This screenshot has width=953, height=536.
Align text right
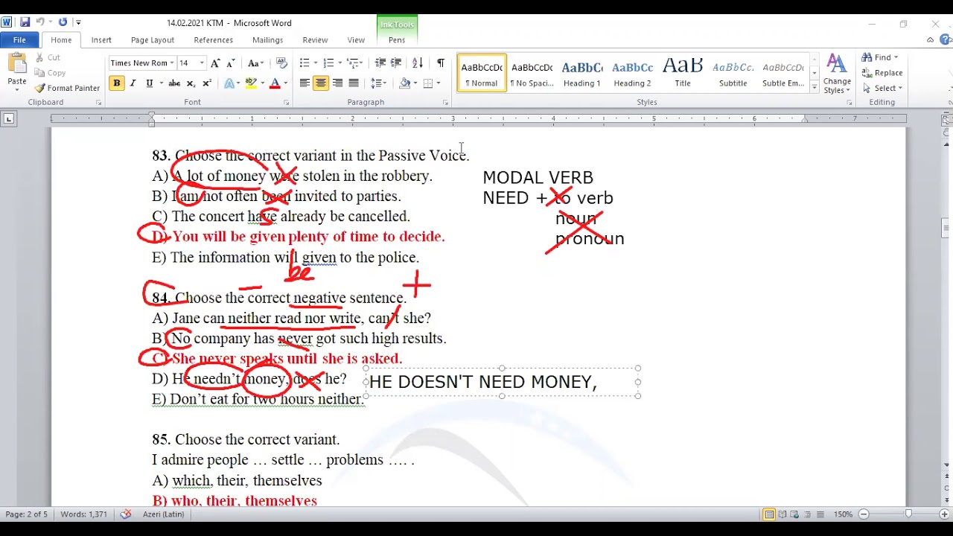[337, 83]
